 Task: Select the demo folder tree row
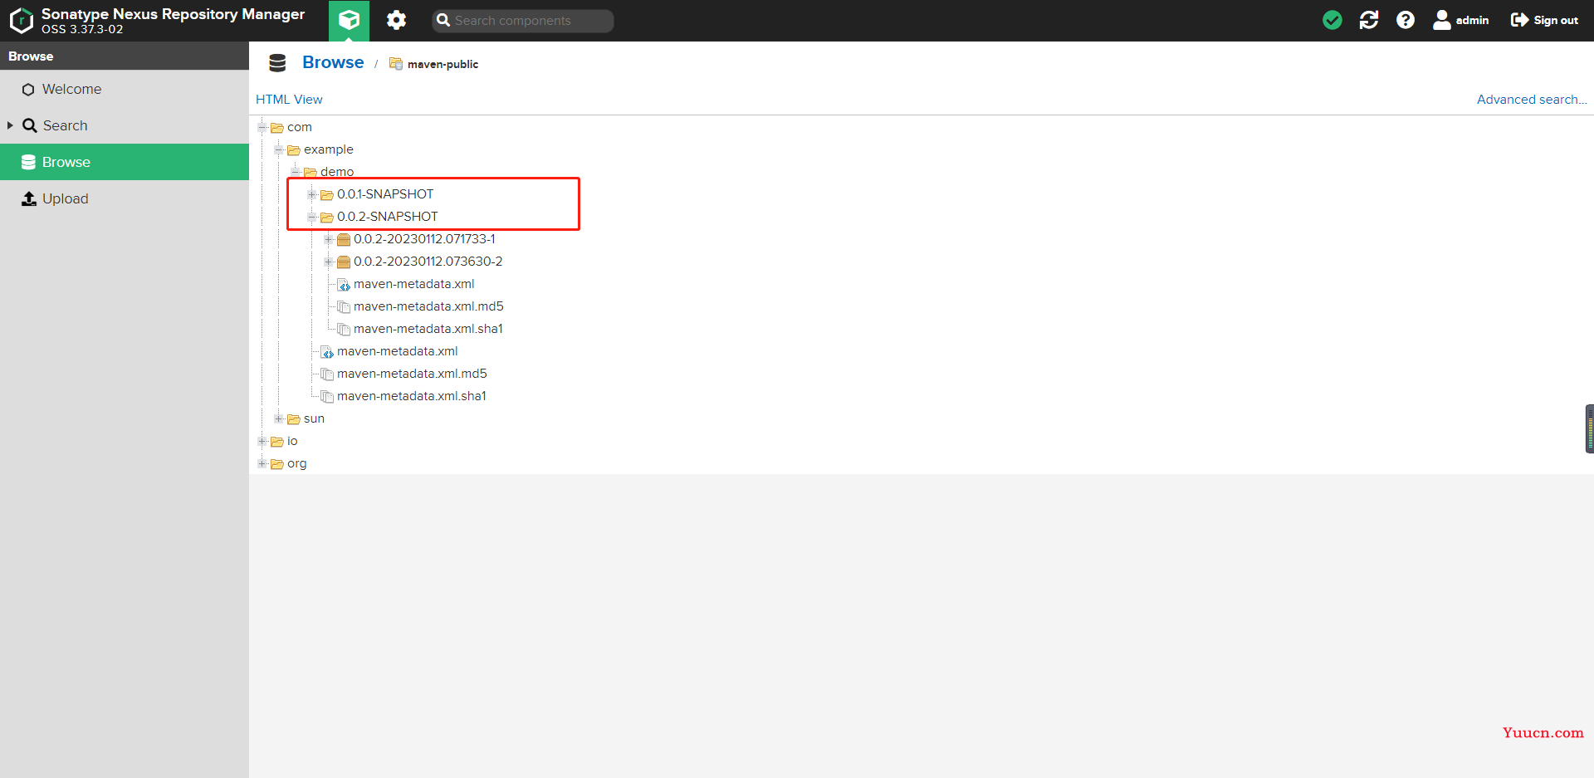[337, 172]
